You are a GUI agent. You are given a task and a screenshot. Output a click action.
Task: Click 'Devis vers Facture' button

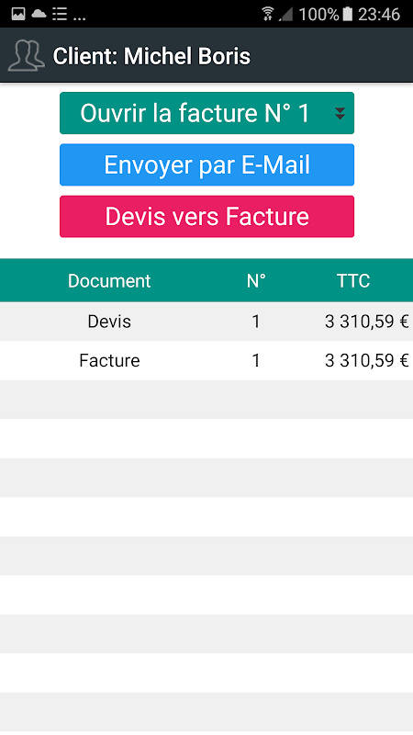[x=207, y=217]
